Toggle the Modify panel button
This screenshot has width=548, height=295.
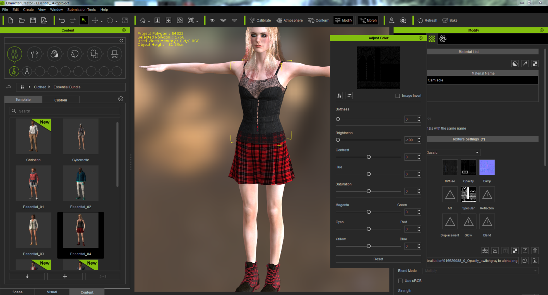pyautogui.click(x=344, y=21)
